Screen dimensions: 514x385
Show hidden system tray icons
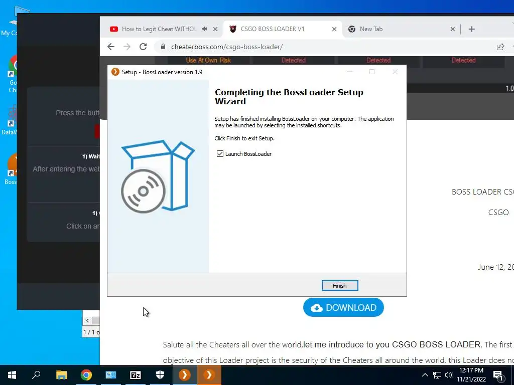click(x=425, y=375)
